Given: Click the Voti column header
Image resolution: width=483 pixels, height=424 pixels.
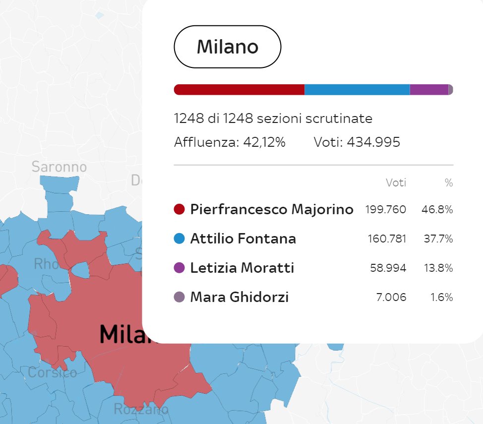Looking at the screenshot, I should pos(396,183).
